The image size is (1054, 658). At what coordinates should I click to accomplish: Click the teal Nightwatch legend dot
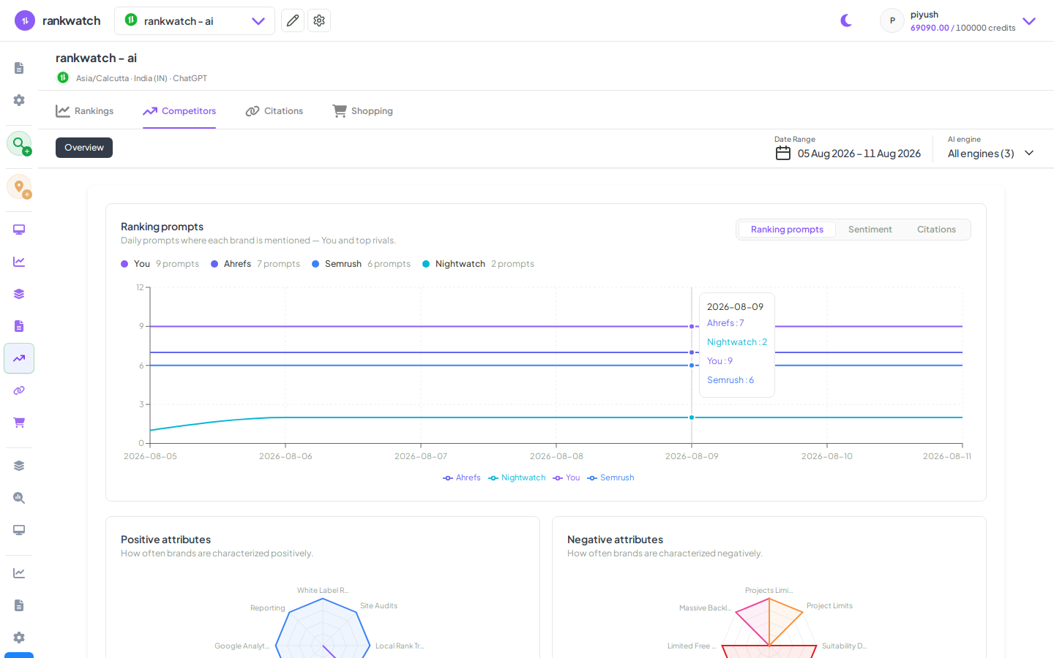point(426,264)
